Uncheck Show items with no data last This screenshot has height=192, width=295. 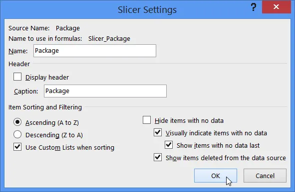169,145
